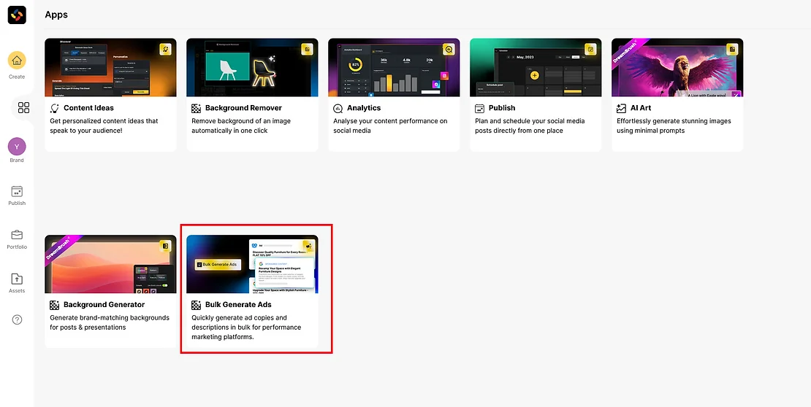Click text 'Effortlessly generate stunning images'

[x=674, y=121]
